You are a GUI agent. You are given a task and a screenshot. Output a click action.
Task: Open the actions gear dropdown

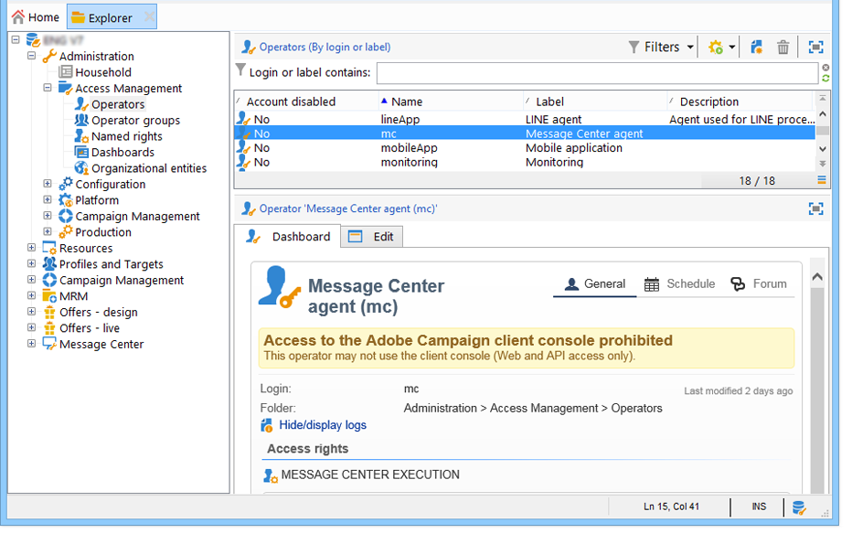click(720, 48)
